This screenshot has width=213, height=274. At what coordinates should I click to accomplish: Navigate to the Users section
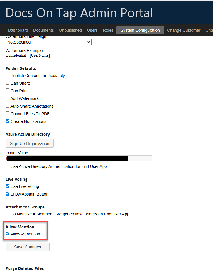(92, 30)
